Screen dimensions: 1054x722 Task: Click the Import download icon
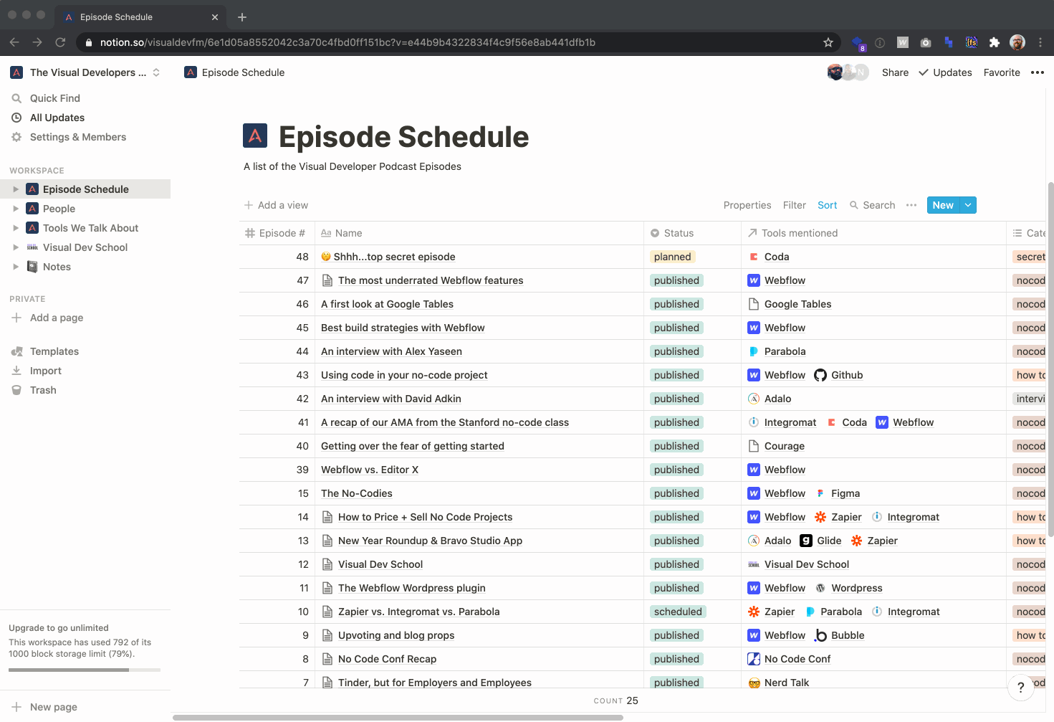pyautogui.click(x=16, y=371)
